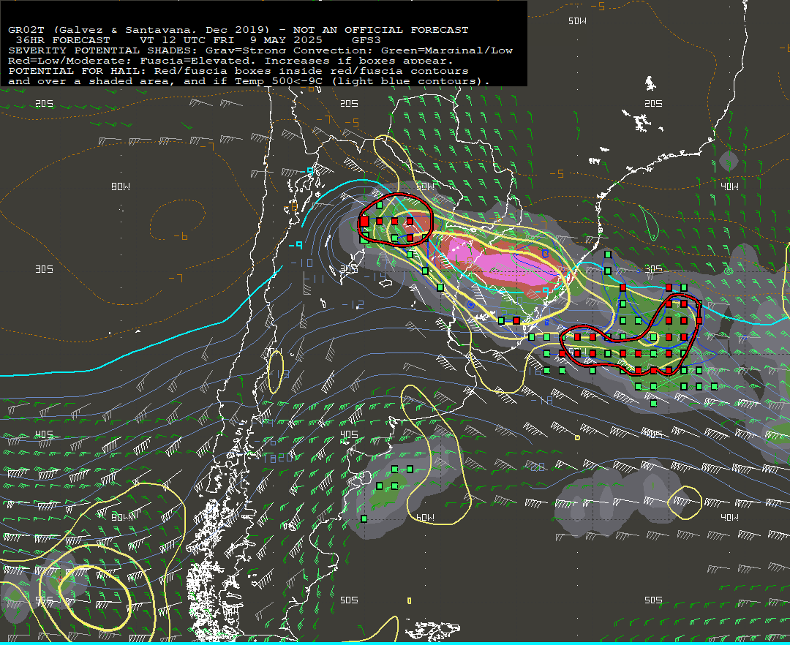Click the largest red hail box

[x=364, y=221]
